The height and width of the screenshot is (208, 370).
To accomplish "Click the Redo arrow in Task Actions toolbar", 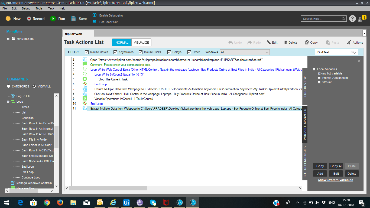I will pos(250,43).
